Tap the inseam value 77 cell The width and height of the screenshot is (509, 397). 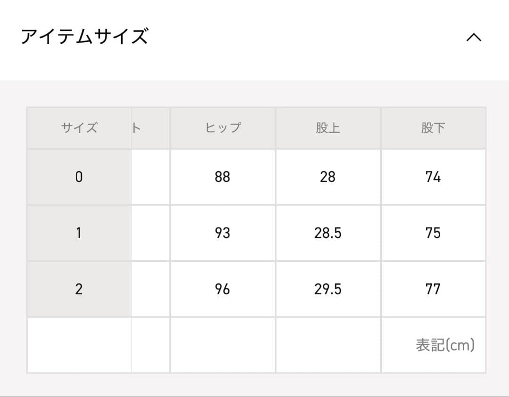433,289
